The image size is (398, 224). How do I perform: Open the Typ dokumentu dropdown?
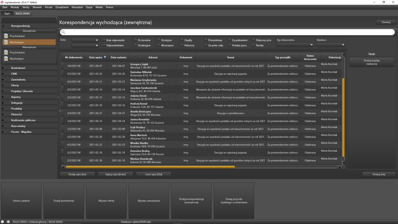[x=295, y=45]
